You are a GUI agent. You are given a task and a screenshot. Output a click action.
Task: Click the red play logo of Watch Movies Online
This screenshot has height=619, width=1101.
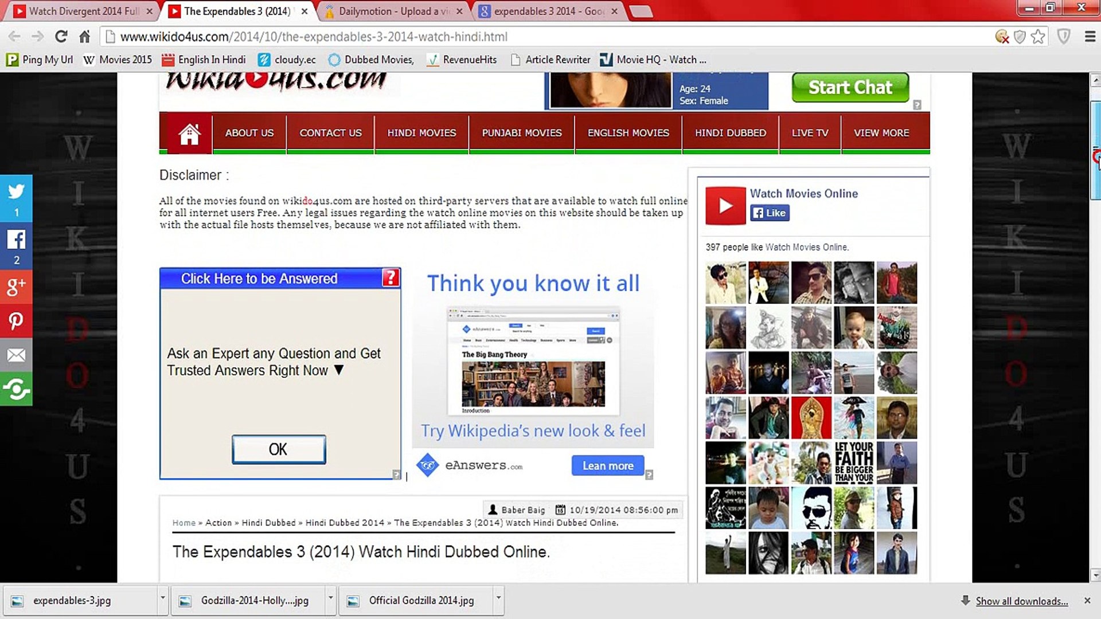click(725, 206)
